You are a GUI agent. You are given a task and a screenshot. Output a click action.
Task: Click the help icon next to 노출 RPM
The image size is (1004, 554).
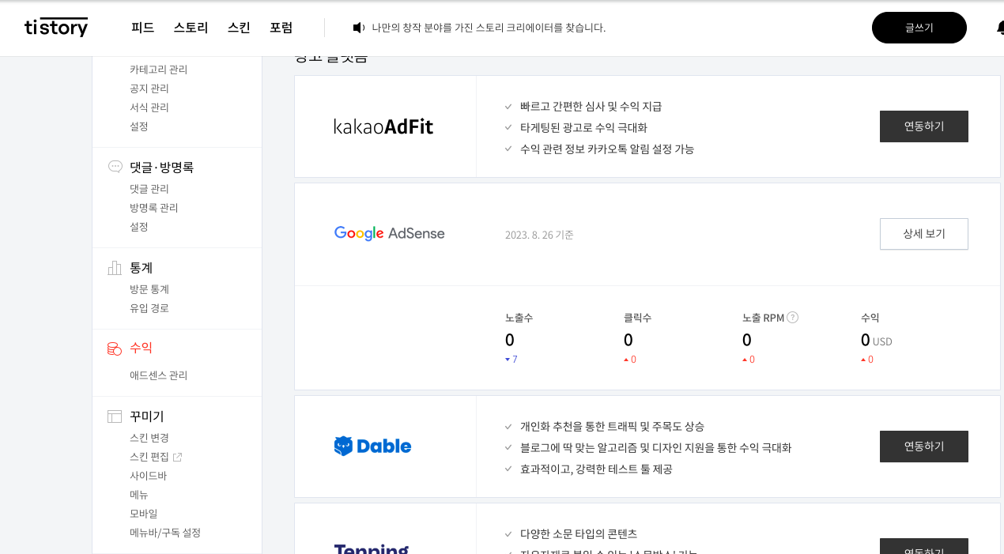click(x=792, y=317)
